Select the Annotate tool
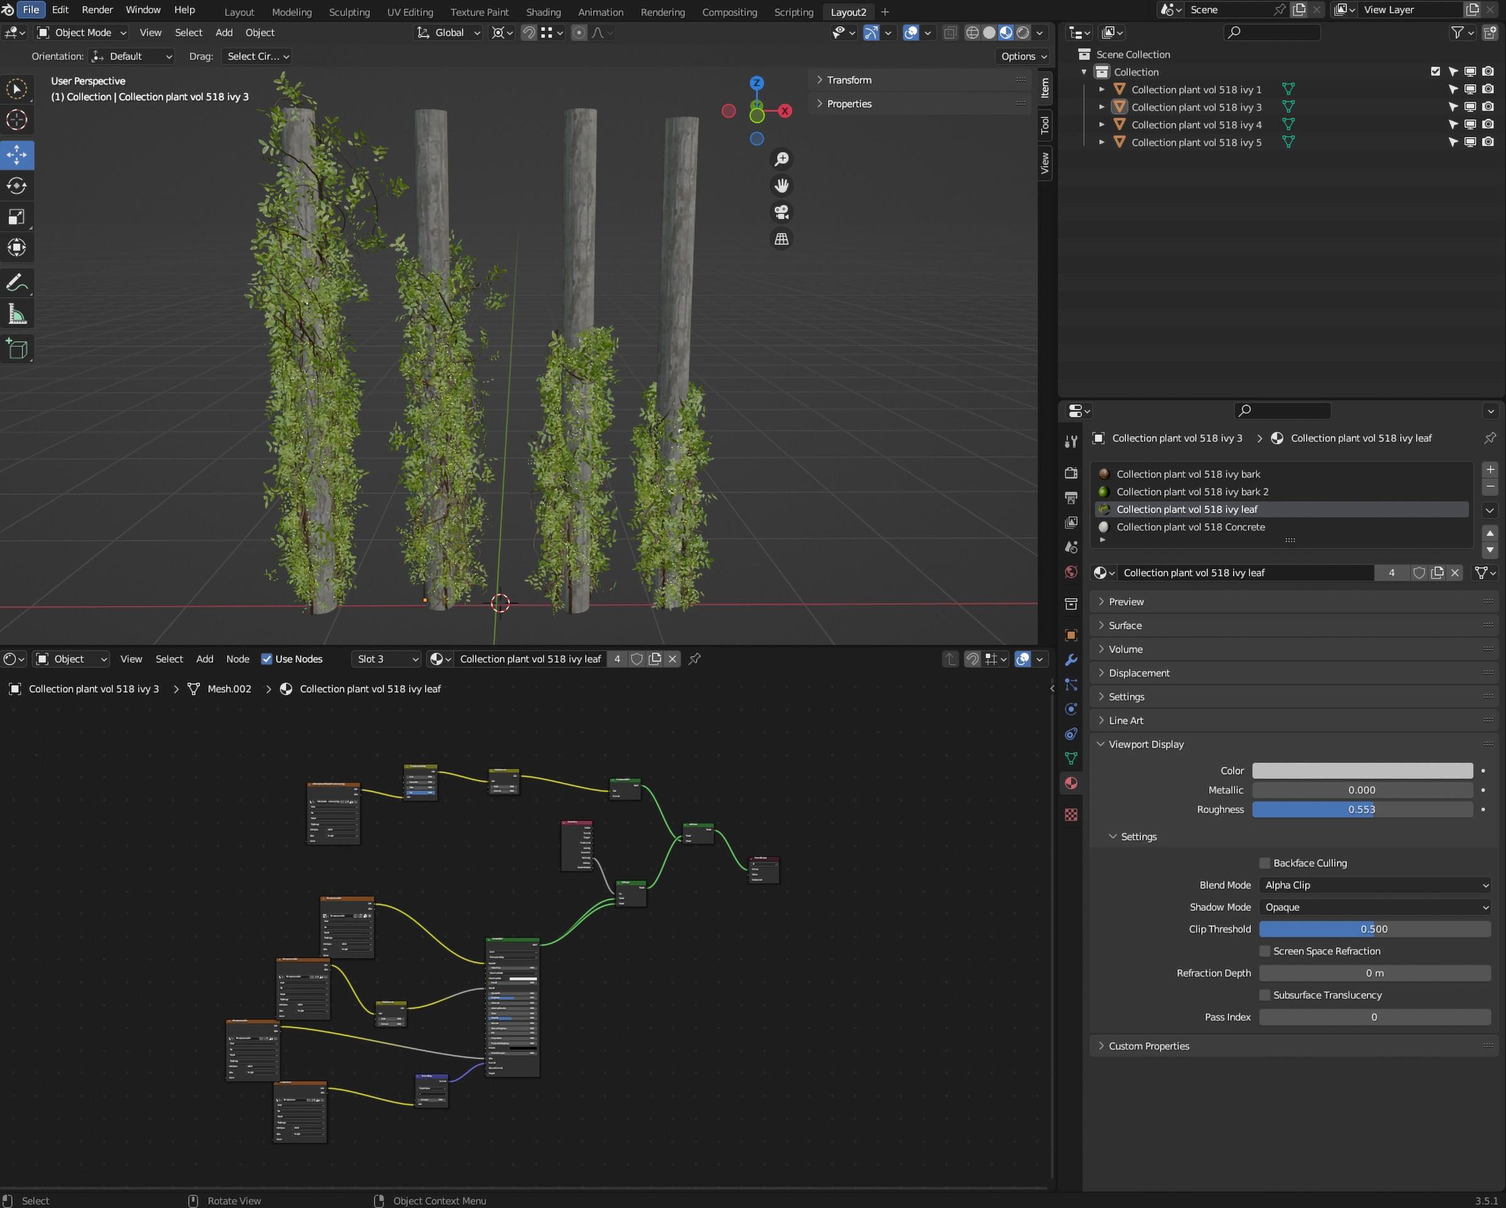 17,282
